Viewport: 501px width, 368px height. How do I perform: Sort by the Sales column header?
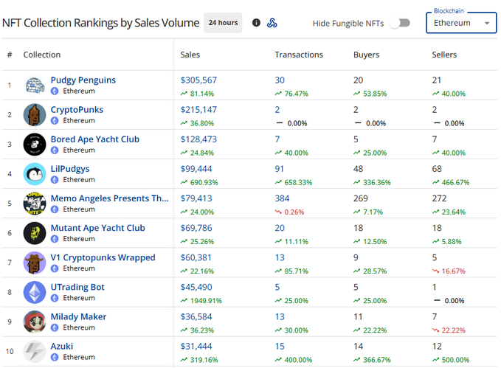pos(190,55)
